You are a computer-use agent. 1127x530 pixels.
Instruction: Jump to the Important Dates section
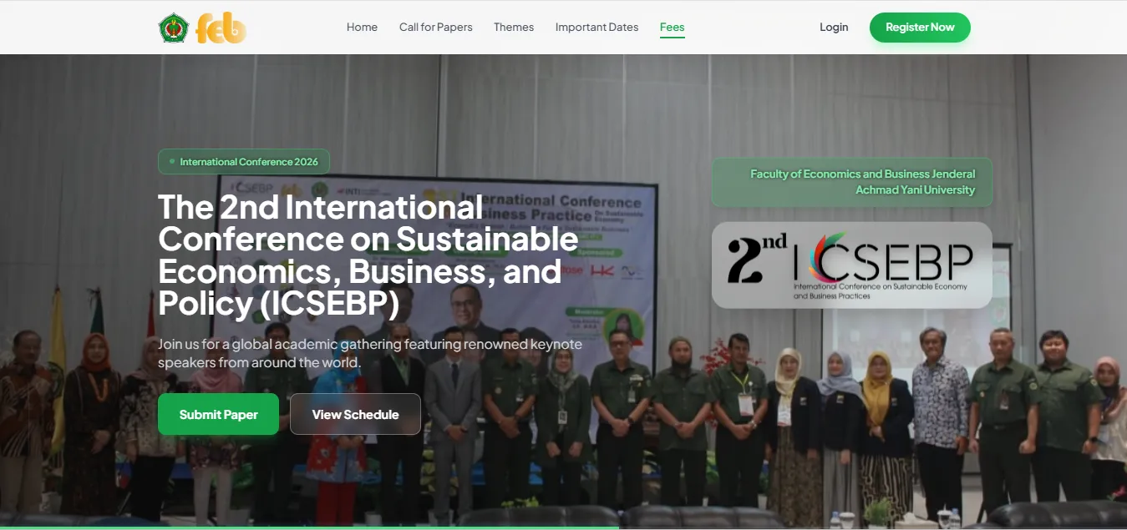(x=596, y=28)
